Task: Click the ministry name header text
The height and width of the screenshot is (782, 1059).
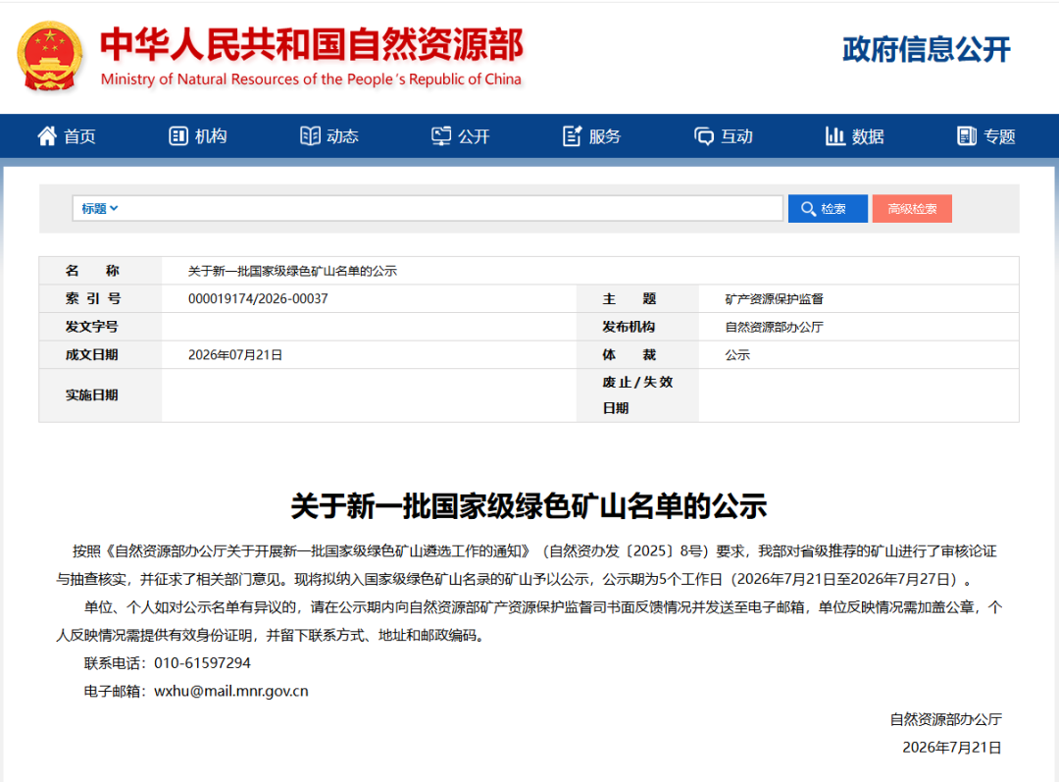Action: (x=312, y=44)
